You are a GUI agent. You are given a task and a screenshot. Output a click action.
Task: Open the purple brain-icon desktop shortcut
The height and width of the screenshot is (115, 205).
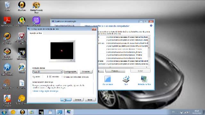coord(36,21)
